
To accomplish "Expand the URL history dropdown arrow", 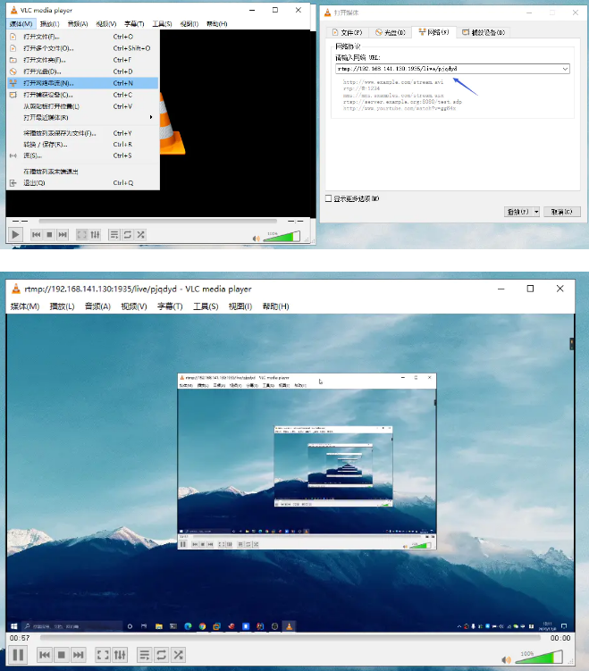I will click(566, 69).
